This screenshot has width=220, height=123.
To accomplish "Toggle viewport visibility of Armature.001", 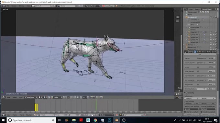I will pyautogui.click(x=211, y=17).
